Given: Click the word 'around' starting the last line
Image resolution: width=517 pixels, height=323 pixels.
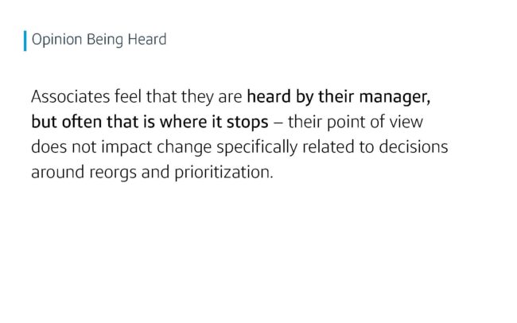Looking at the screenshot, I should pyautogui.click(x=58, y=172).
